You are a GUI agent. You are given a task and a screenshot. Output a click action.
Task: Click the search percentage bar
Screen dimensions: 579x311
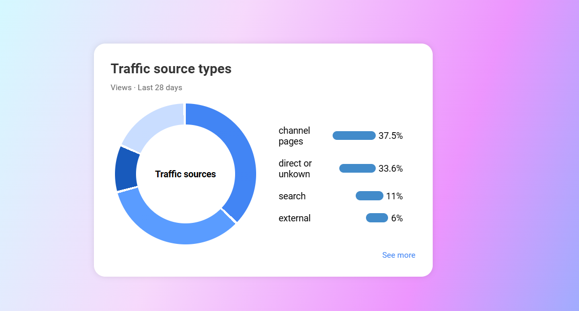tap(369, 196)
